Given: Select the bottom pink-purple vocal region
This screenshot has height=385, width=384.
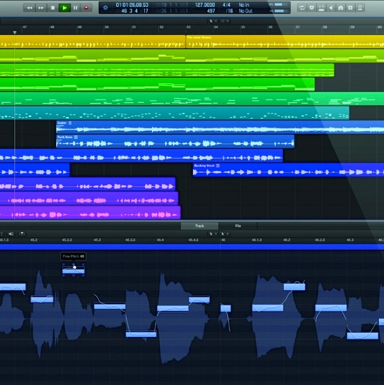Looking at the screenshot, I should click(x=90, y=213).
